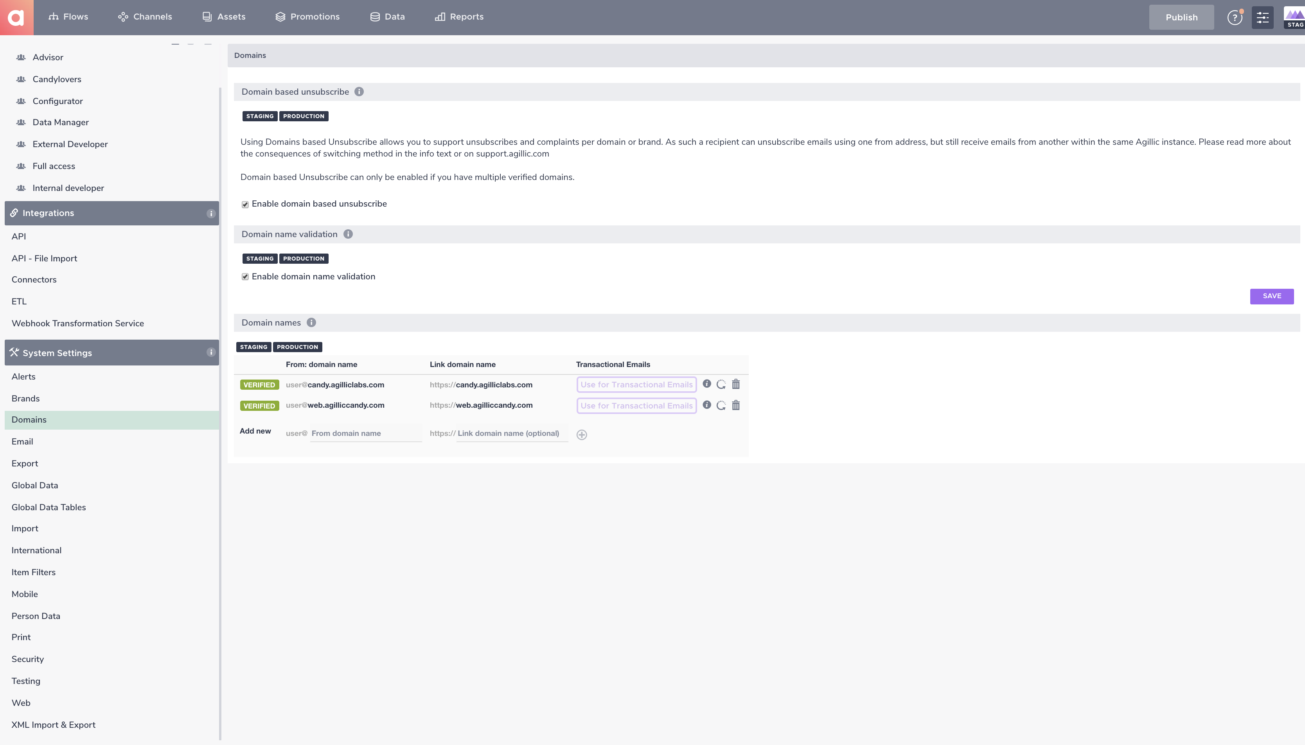Screen dimensions: 1305x745
Task: Click the Integrations link icon
Action: pyautogui.click(x=14, y=213)
